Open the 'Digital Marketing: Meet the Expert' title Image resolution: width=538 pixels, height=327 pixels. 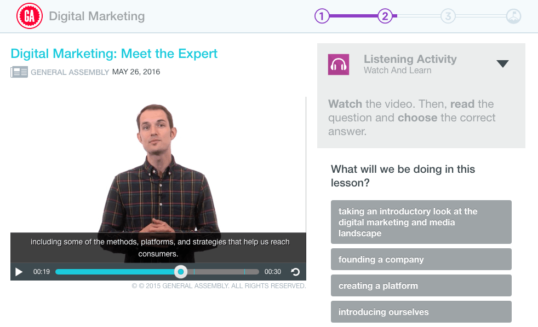114,54
